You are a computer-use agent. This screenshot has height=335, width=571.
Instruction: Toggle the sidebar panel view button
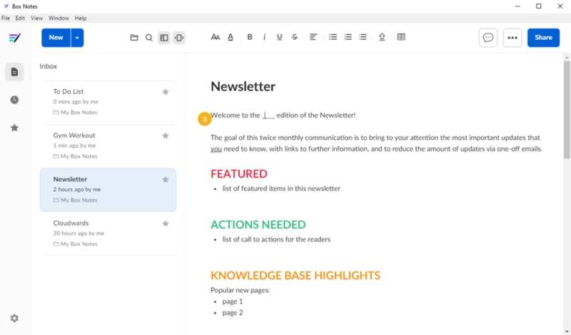[x=164, y=38]
